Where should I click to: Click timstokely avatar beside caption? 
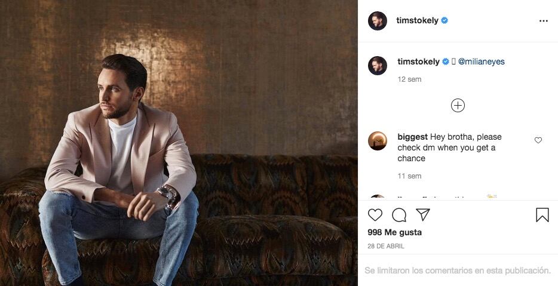point(378,66)
